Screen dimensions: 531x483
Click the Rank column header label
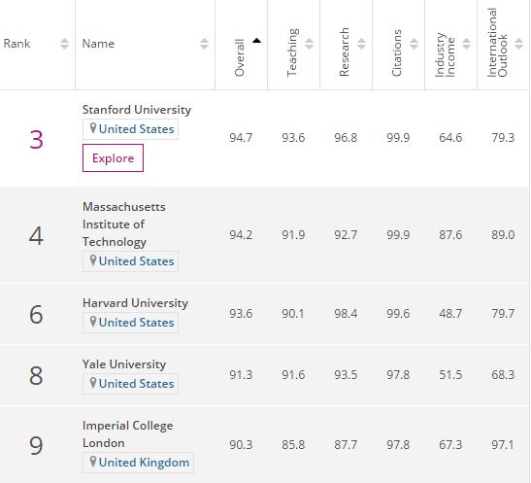pos(17,44)
